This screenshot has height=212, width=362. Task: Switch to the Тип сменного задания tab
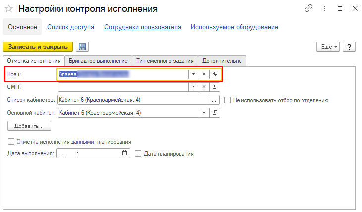tap(165, 61)
